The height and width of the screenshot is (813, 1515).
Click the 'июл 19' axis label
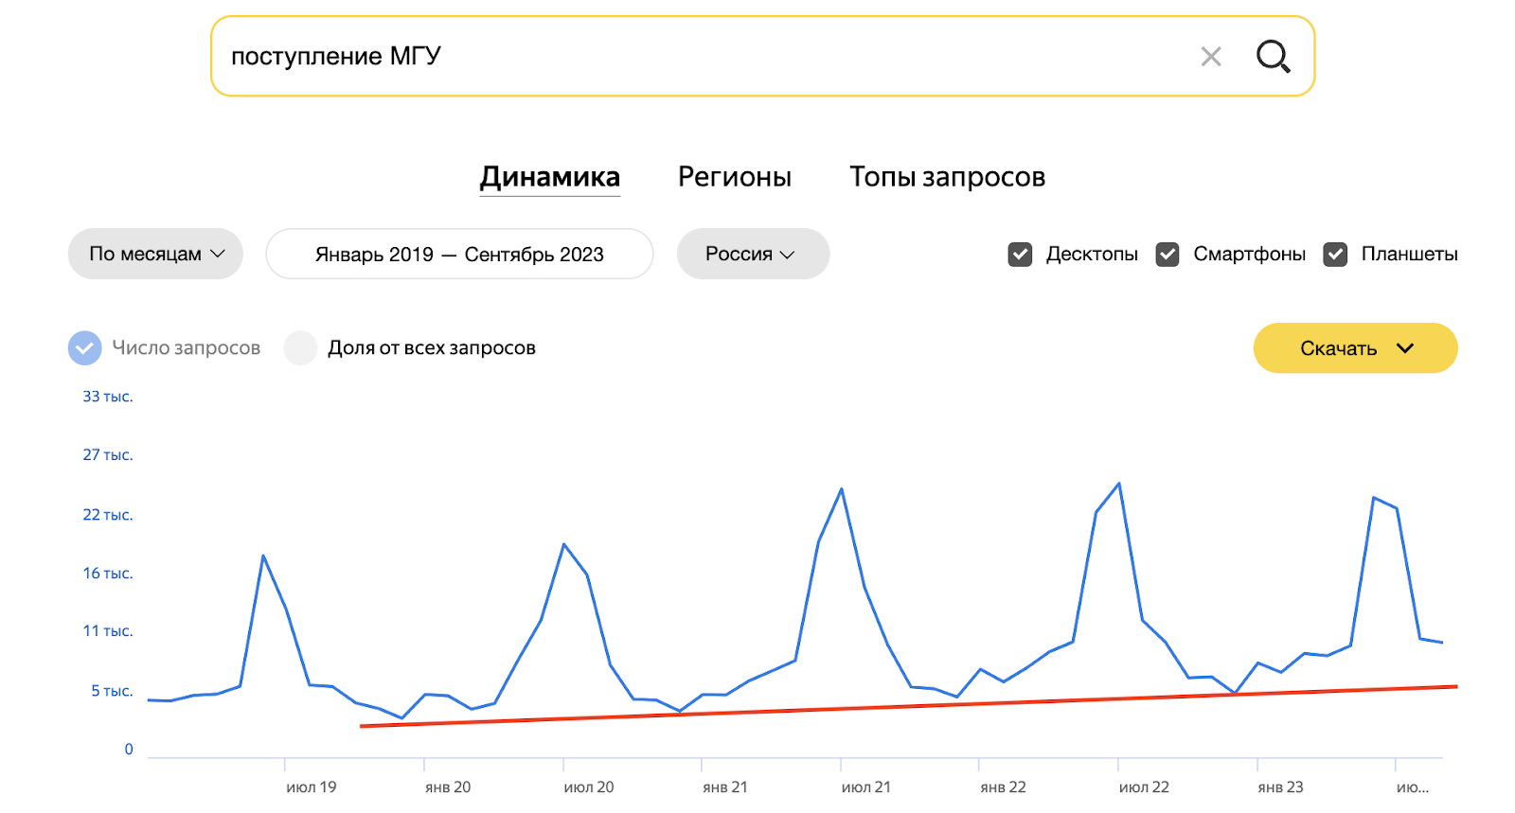coord(312,786)
